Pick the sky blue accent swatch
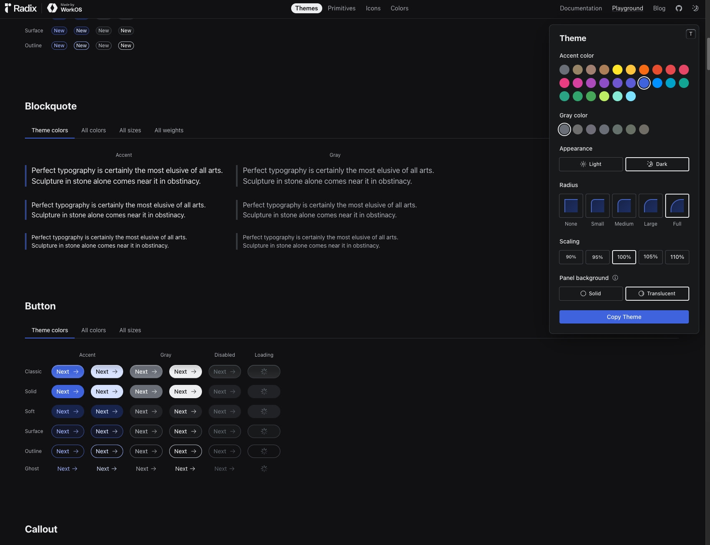Screen dimensions: 710x545 click(x=631, y=96)
